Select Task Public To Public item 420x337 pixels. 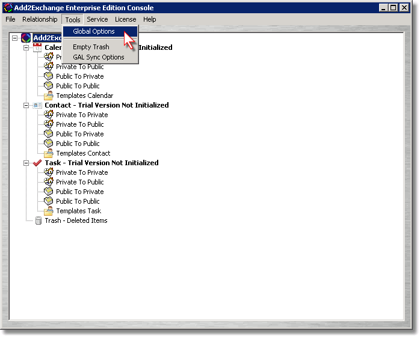pos(78,202)
